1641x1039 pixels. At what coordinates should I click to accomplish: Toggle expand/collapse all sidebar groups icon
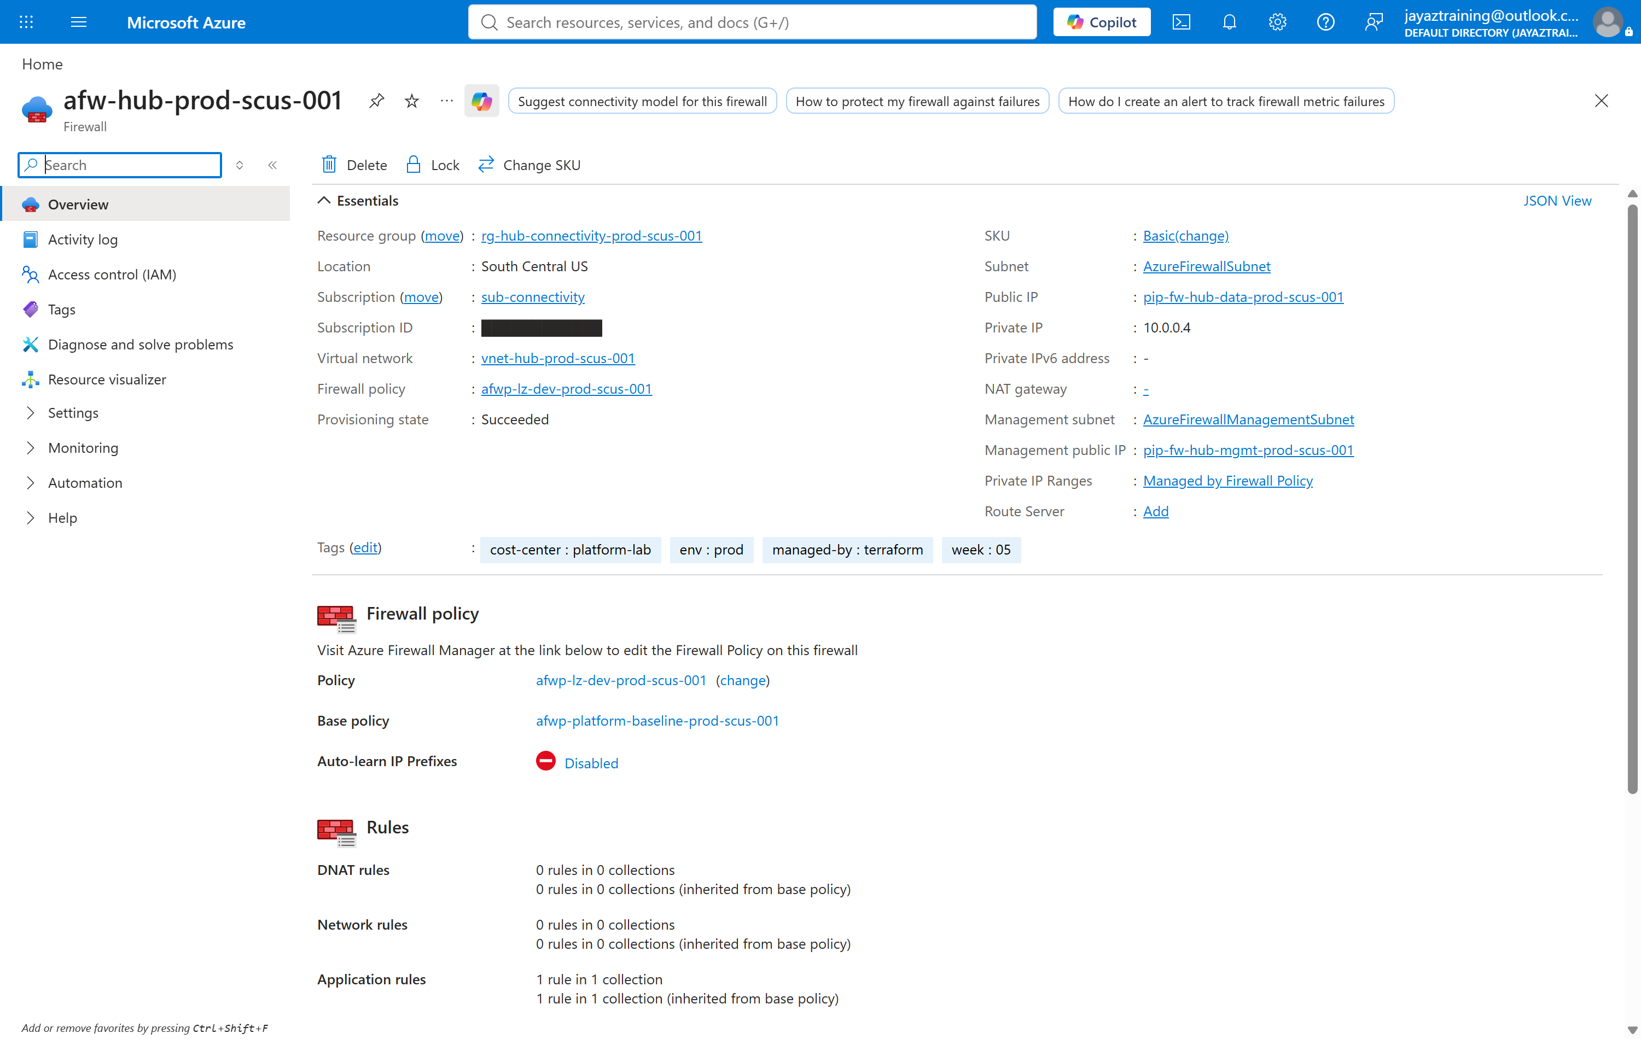pos(239,165)
